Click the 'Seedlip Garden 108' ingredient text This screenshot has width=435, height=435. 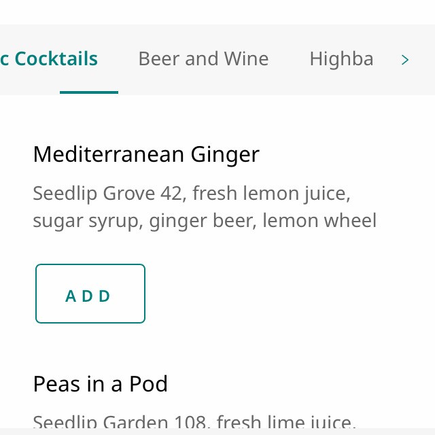point(114,423)
